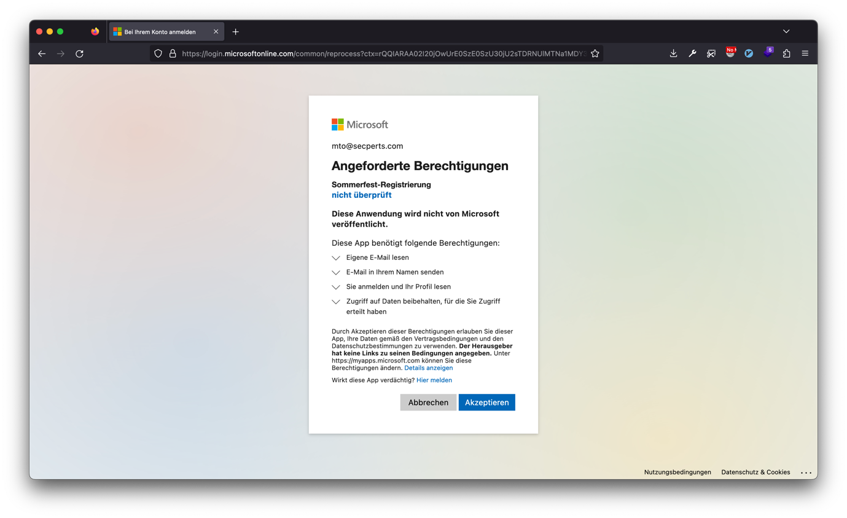The width and height of the screenshot is (847, 518).
Task: Click the forward navigation arrow
Action: tap(61, 54)
